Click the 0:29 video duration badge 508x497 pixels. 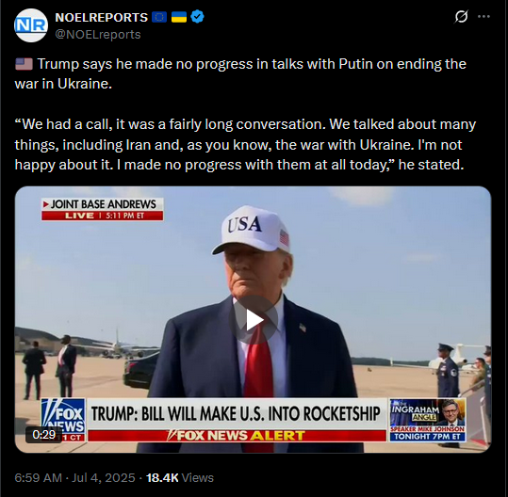(44, 435)
